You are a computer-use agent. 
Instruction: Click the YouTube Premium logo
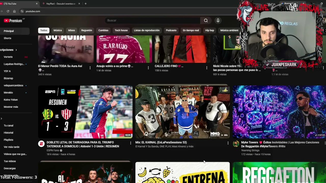point(13,21)
